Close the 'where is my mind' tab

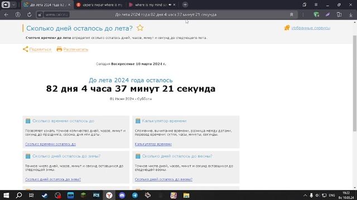[x=175, y=4]
